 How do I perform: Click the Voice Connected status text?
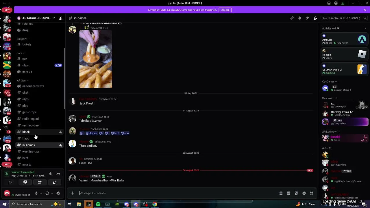(23, 172)
